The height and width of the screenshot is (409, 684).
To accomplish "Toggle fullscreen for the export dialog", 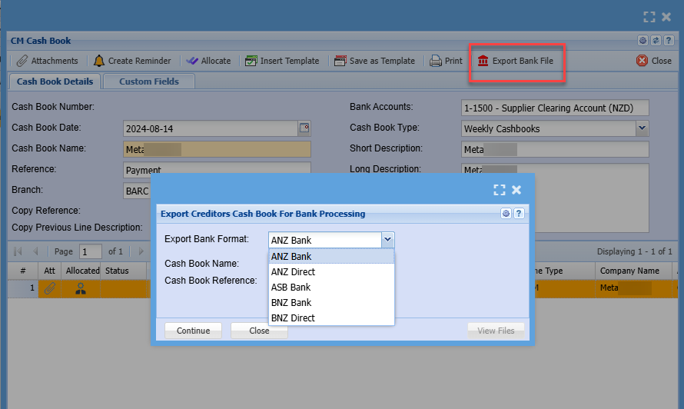I will point(500,190).
